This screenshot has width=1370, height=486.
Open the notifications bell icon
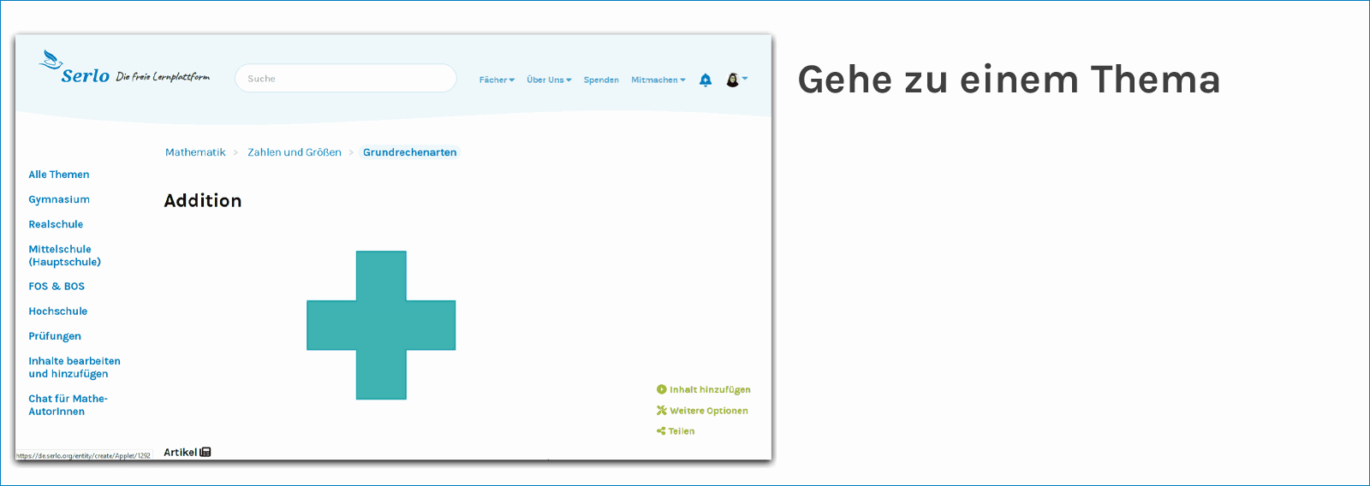pyautogui.click(x=706, y=80)
